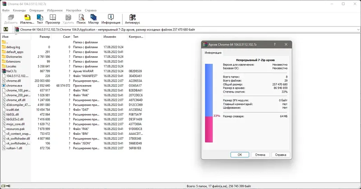Open the View (Просмотр) toolbar icon

[x=53, y=18]
